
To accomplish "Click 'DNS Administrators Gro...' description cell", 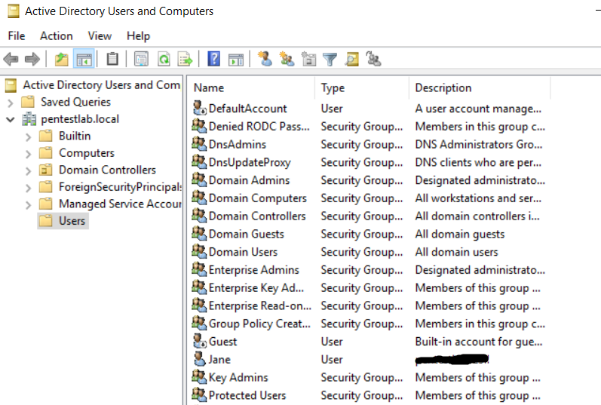I will click(479, 144).
